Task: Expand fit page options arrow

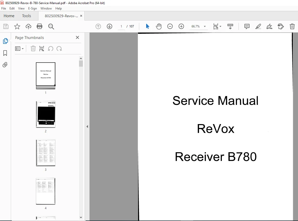Action: pyautogui.click(x=221, y=26)
